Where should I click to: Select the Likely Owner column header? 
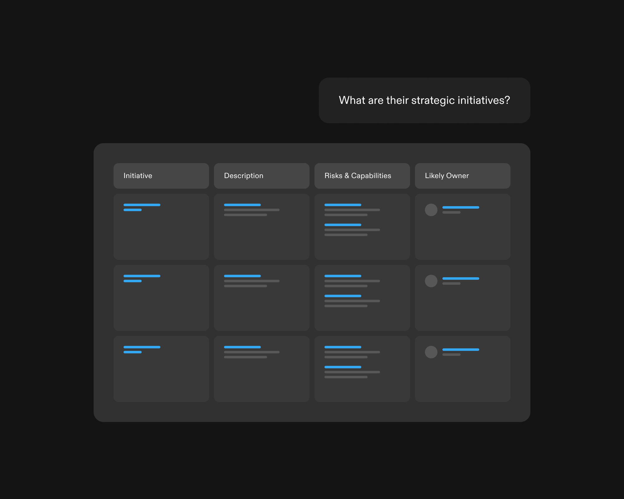click(462, 176)
